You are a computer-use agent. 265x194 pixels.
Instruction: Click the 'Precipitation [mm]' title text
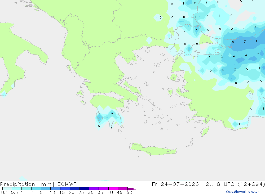(27, 184)
